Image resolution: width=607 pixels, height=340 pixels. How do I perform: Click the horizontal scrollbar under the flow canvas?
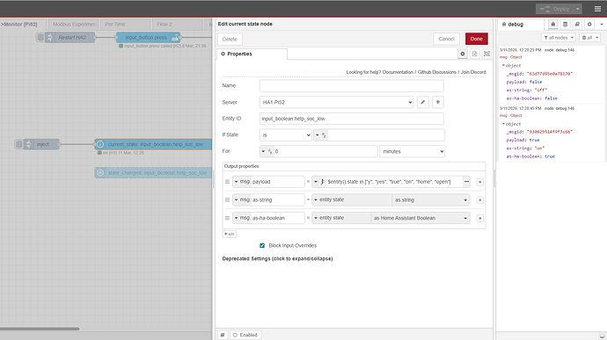(40, 329)
